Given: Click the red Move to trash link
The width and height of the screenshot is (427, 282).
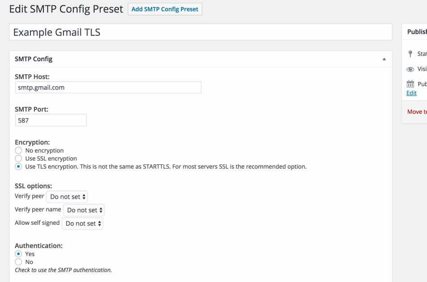Looking at the screenshot, I should 417,112.
